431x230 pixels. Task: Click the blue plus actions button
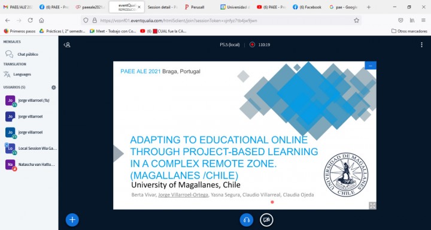click(x=72, y=220)
